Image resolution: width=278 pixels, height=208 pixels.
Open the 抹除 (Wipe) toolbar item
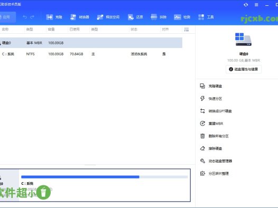click(x=159, y=17)
